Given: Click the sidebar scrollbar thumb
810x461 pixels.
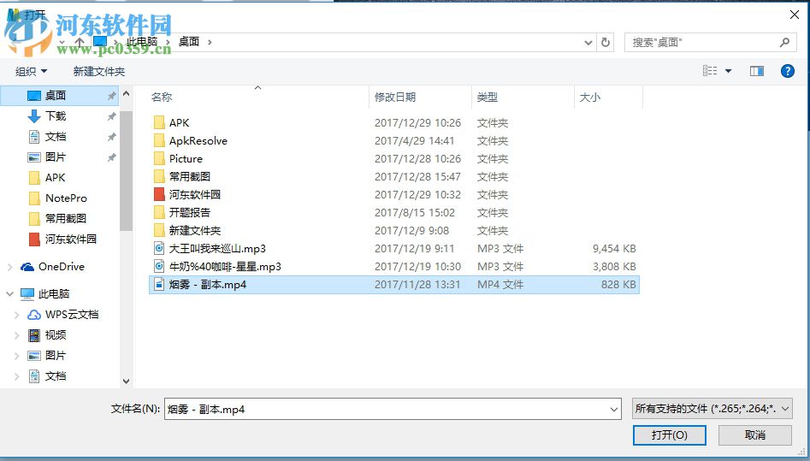Looking at the screenshot, I should [126, 170].
